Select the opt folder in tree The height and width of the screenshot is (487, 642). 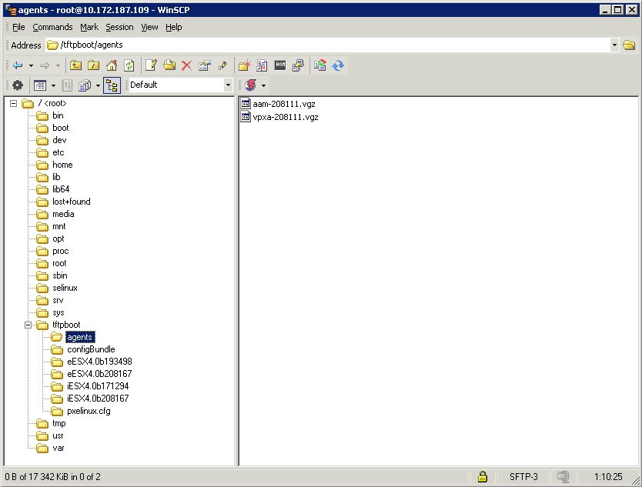point(59,238)
